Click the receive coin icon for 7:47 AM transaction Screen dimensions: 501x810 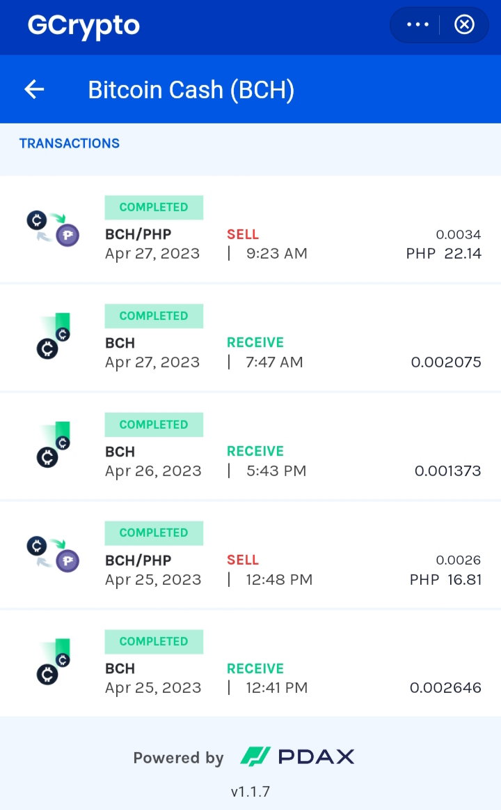pyautogui.click(x=53, y=336)
